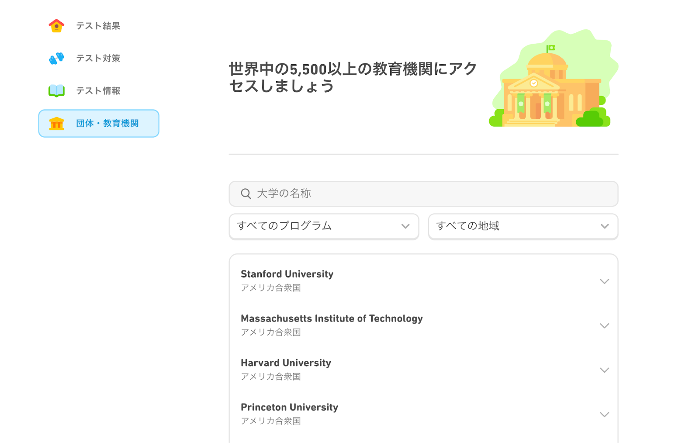699x443 pixels.
Task: Click the Harvard University name
Action: 286,363
